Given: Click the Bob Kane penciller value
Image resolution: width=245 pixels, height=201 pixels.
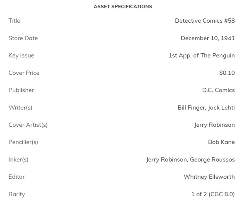Looking at the screenshot, I should pyautogui.click(x=221, y=142).
